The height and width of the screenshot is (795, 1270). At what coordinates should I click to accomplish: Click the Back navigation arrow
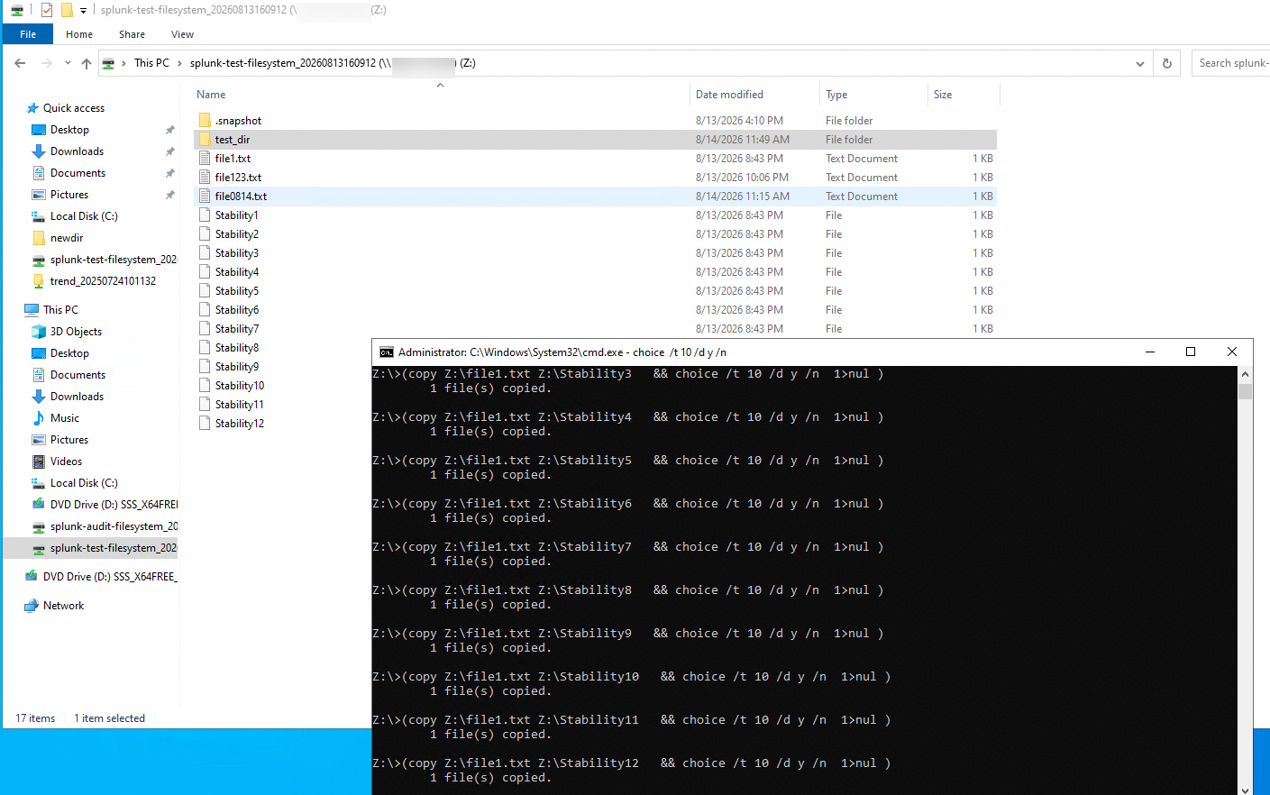20,63
